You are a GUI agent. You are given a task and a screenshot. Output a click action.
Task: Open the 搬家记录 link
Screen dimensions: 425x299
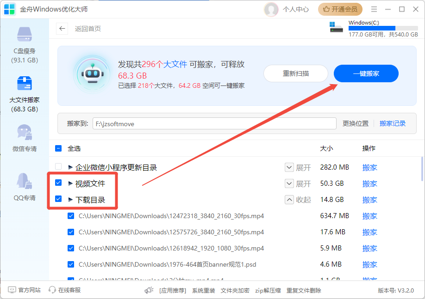click(393, 124)
